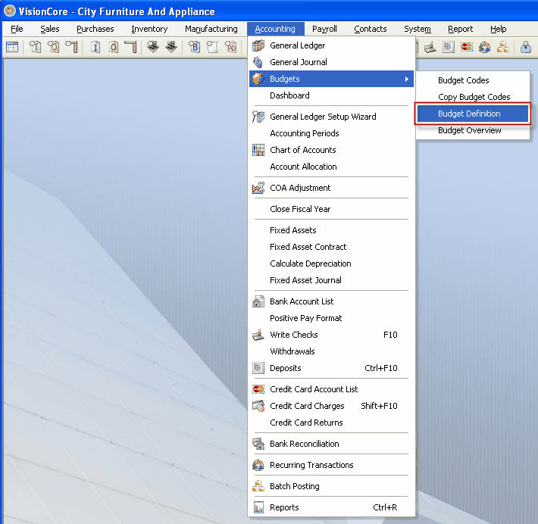Choose Account Allocation
The image size is (538, 524).
[331, 167]
